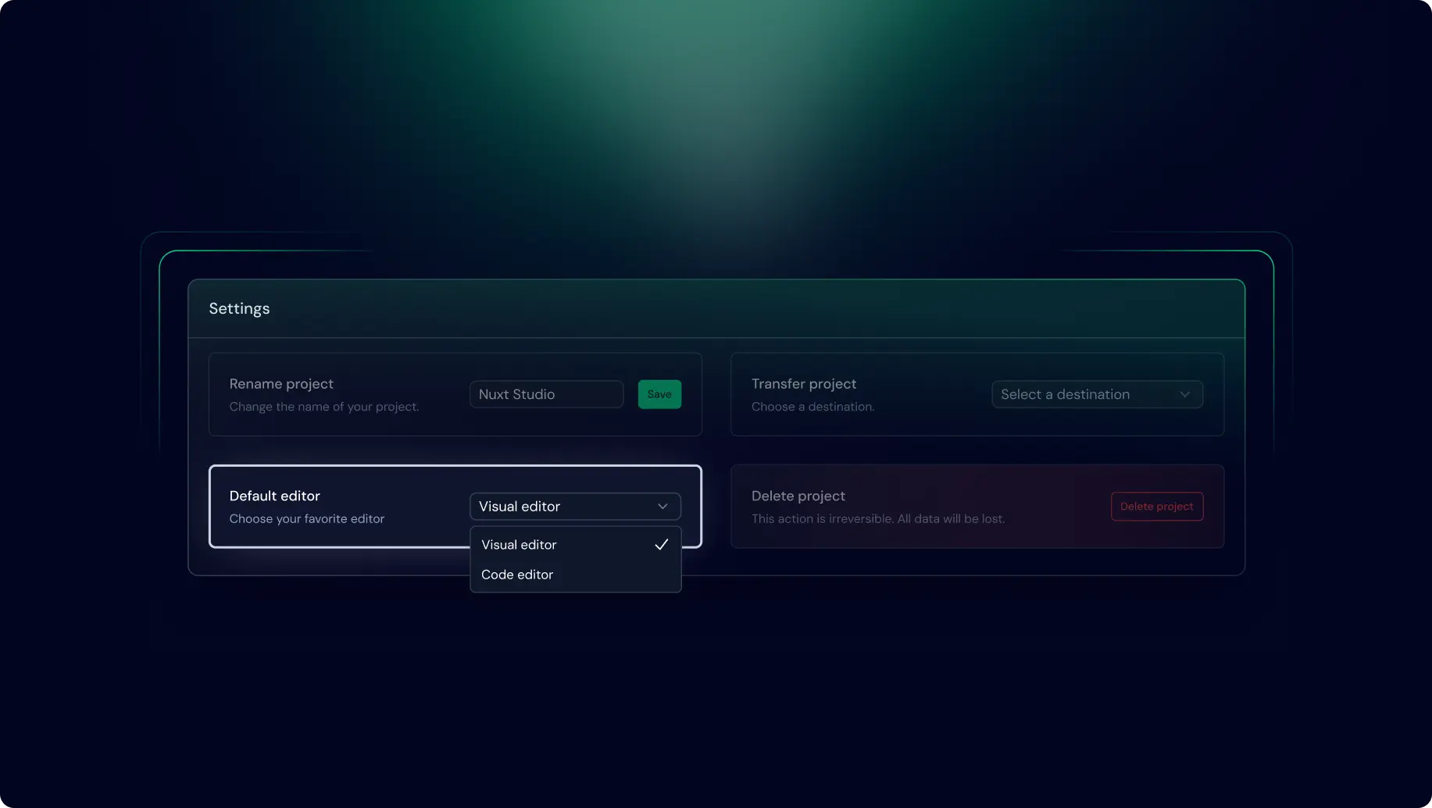The width and height of the screenshot is (1432, 808).
Task: Click the irreversible action warning text
Action: (x=877, y=518)
